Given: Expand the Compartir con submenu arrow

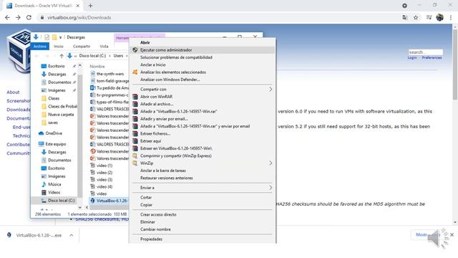Looking at the screenshot, I should pyautogui.click(x=271, y=89).
